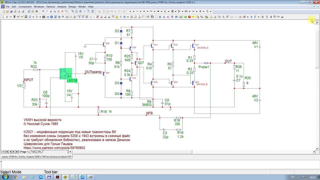
Task: Toggle node numbers display button
Action: point(87,17)
